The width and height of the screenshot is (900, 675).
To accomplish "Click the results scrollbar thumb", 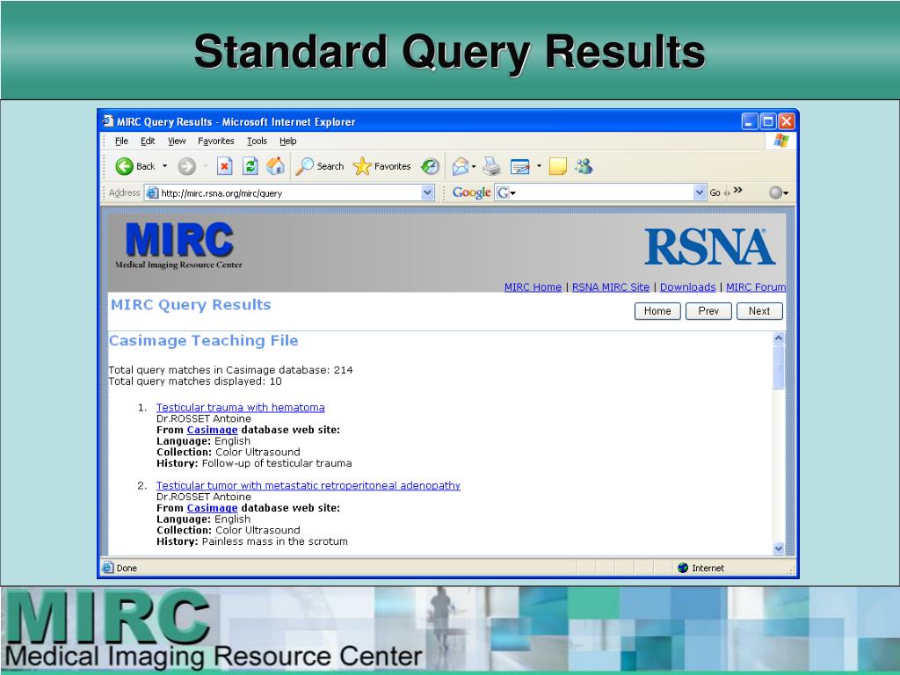I will click(x=779, y=367).
